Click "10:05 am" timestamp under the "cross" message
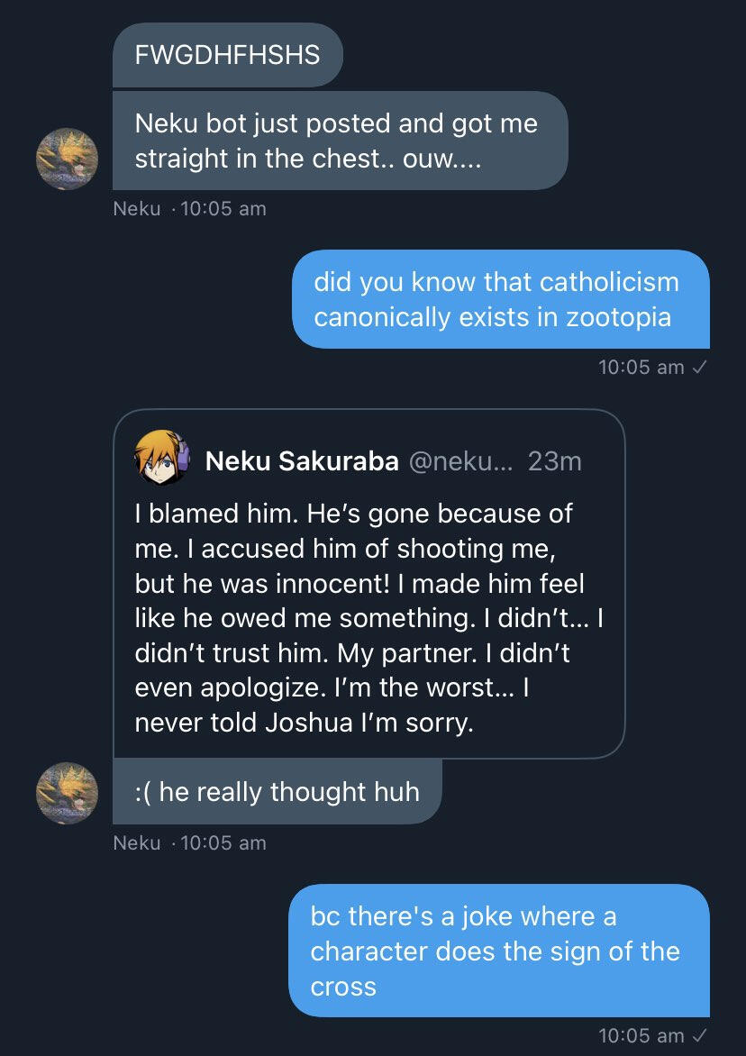 point(641,1036)
